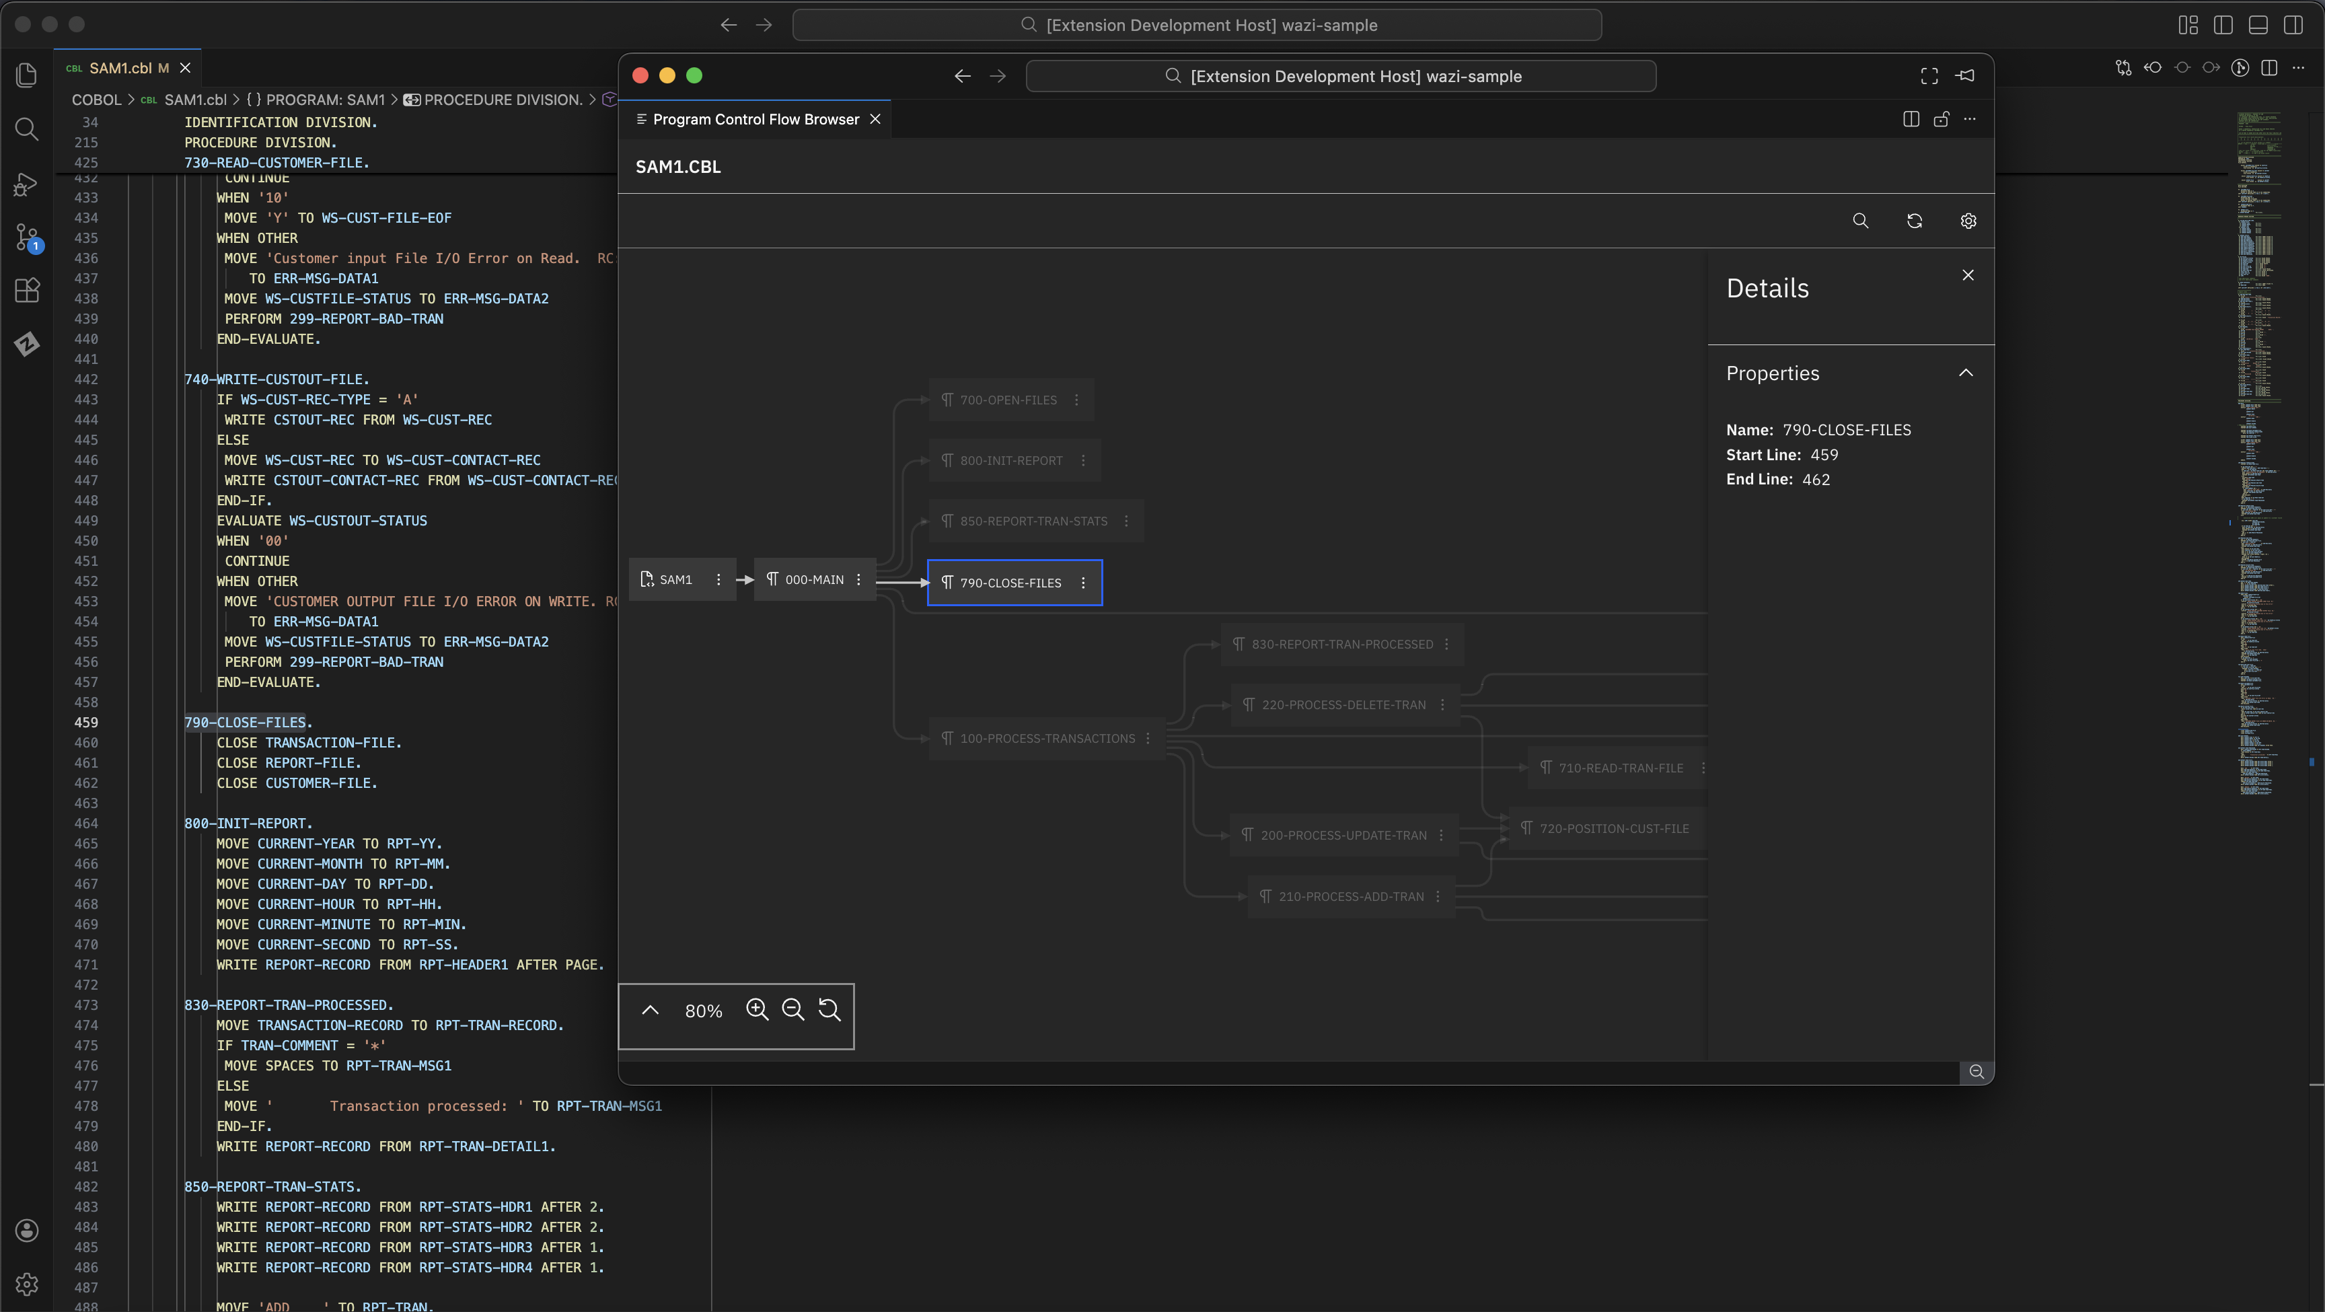The height and width of the screenshot is (1312, 2325).
Task: Open the Extensions sidebar icon
Action: tap(27, 290)
